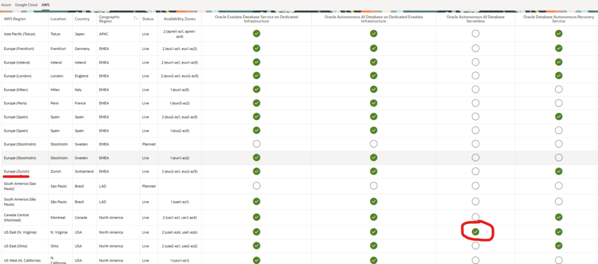The image size is (598, 264).
Task: Click Ireland row Serverless empty circle icon
Action: tap(475, 62)
